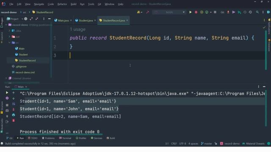The height and width of the screenshot is (152, 271).
Task: Click the editor vertical scrollbar
Action: pos(266,50)
